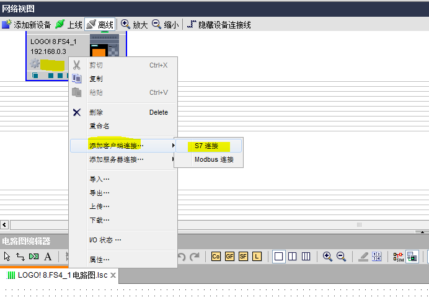Select Modbus 连接 in submenu
Viewport: 429px width, 300px height.
pos(208,159)
